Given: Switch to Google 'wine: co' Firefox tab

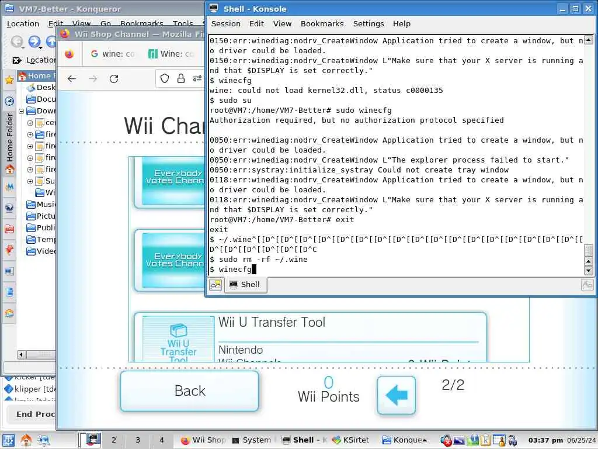Looking at the screenshot, I should point(112,54).
